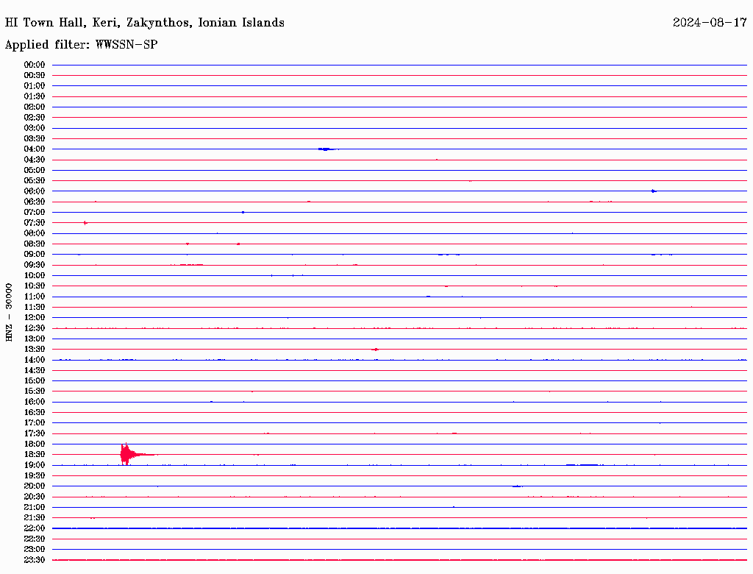This screenshot has height=574, width=753.
Task: Click the 09:00 time label
Action: (35, 255)
